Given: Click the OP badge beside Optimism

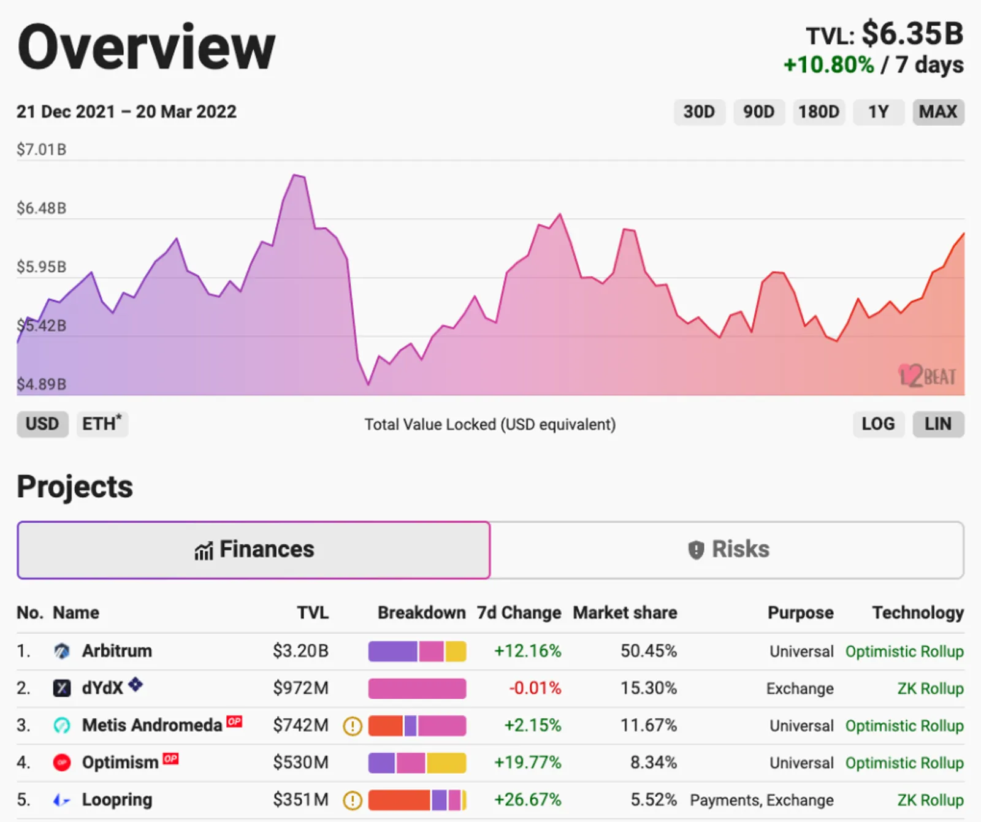Looking at the screenshot, I should pos(170,759).
